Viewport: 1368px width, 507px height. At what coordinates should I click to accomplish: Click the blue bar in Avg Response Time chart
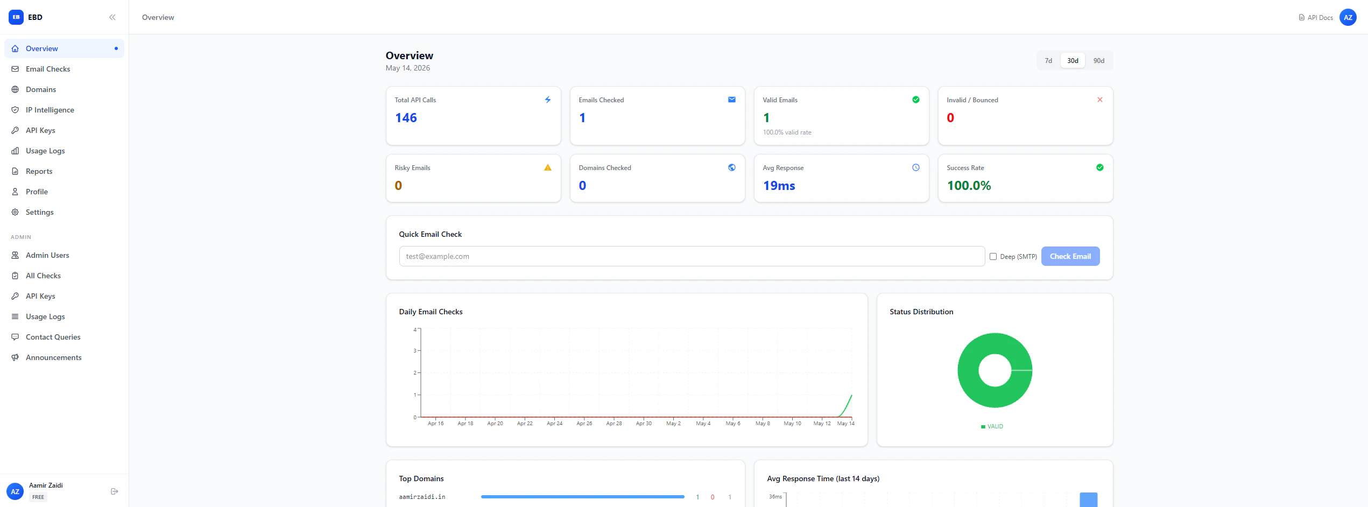(1089, 499)
